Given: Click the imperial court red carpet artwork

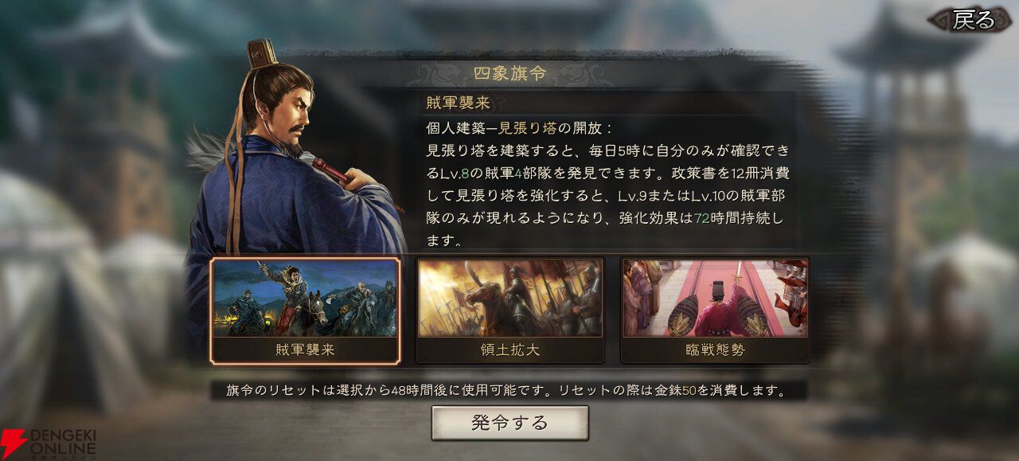Looking at the screenshot, I should point(714,298).
